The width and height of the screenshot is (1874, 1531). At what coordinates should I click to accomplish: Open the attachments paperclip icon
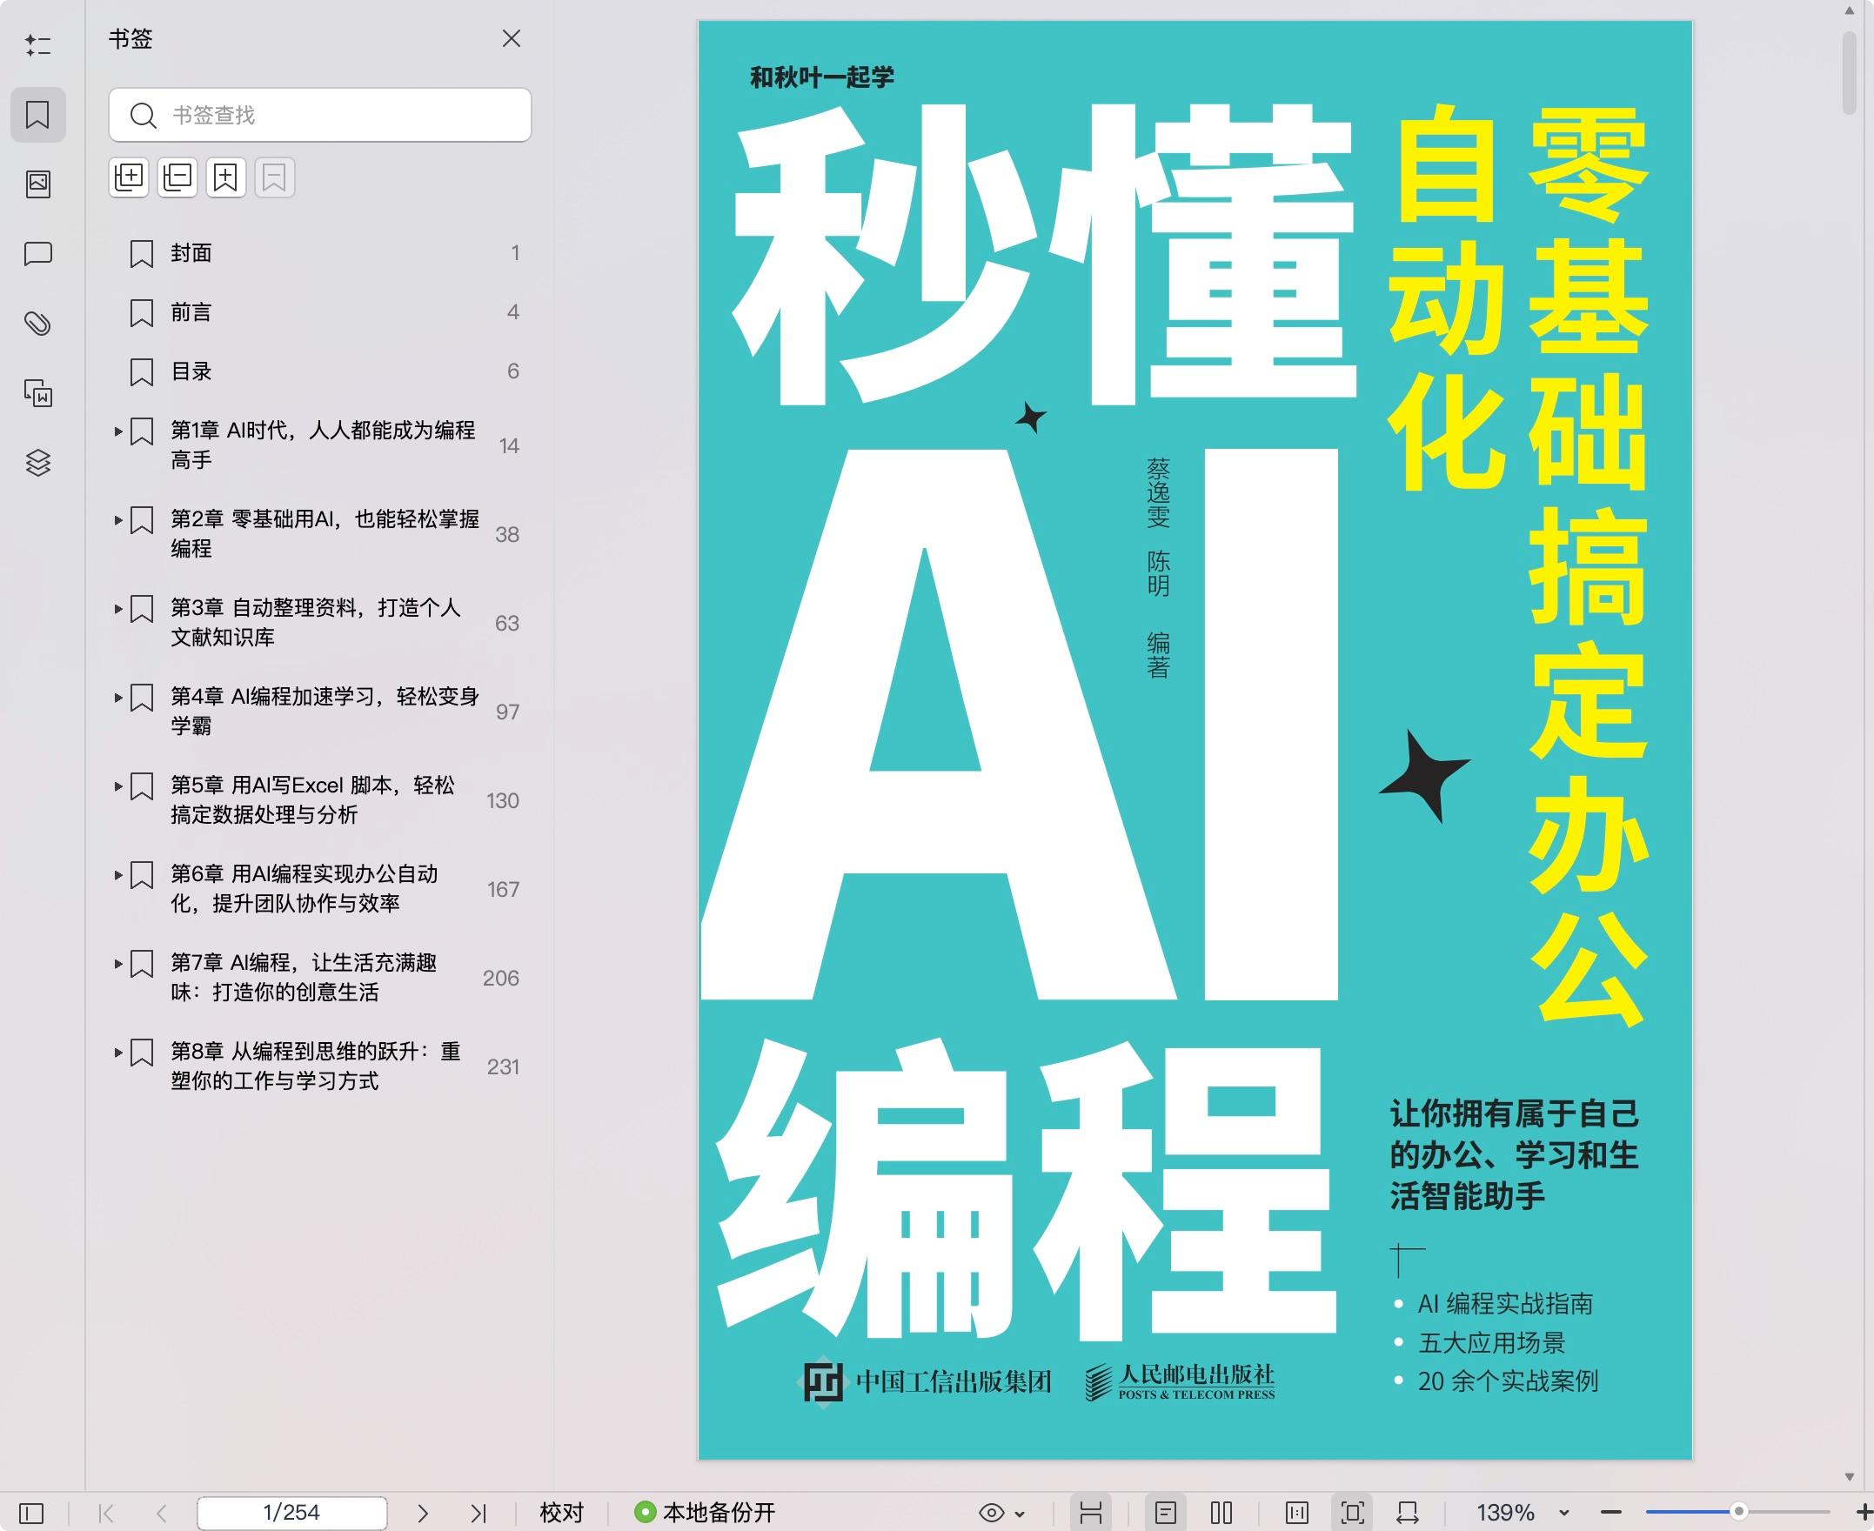pos(38,324)
